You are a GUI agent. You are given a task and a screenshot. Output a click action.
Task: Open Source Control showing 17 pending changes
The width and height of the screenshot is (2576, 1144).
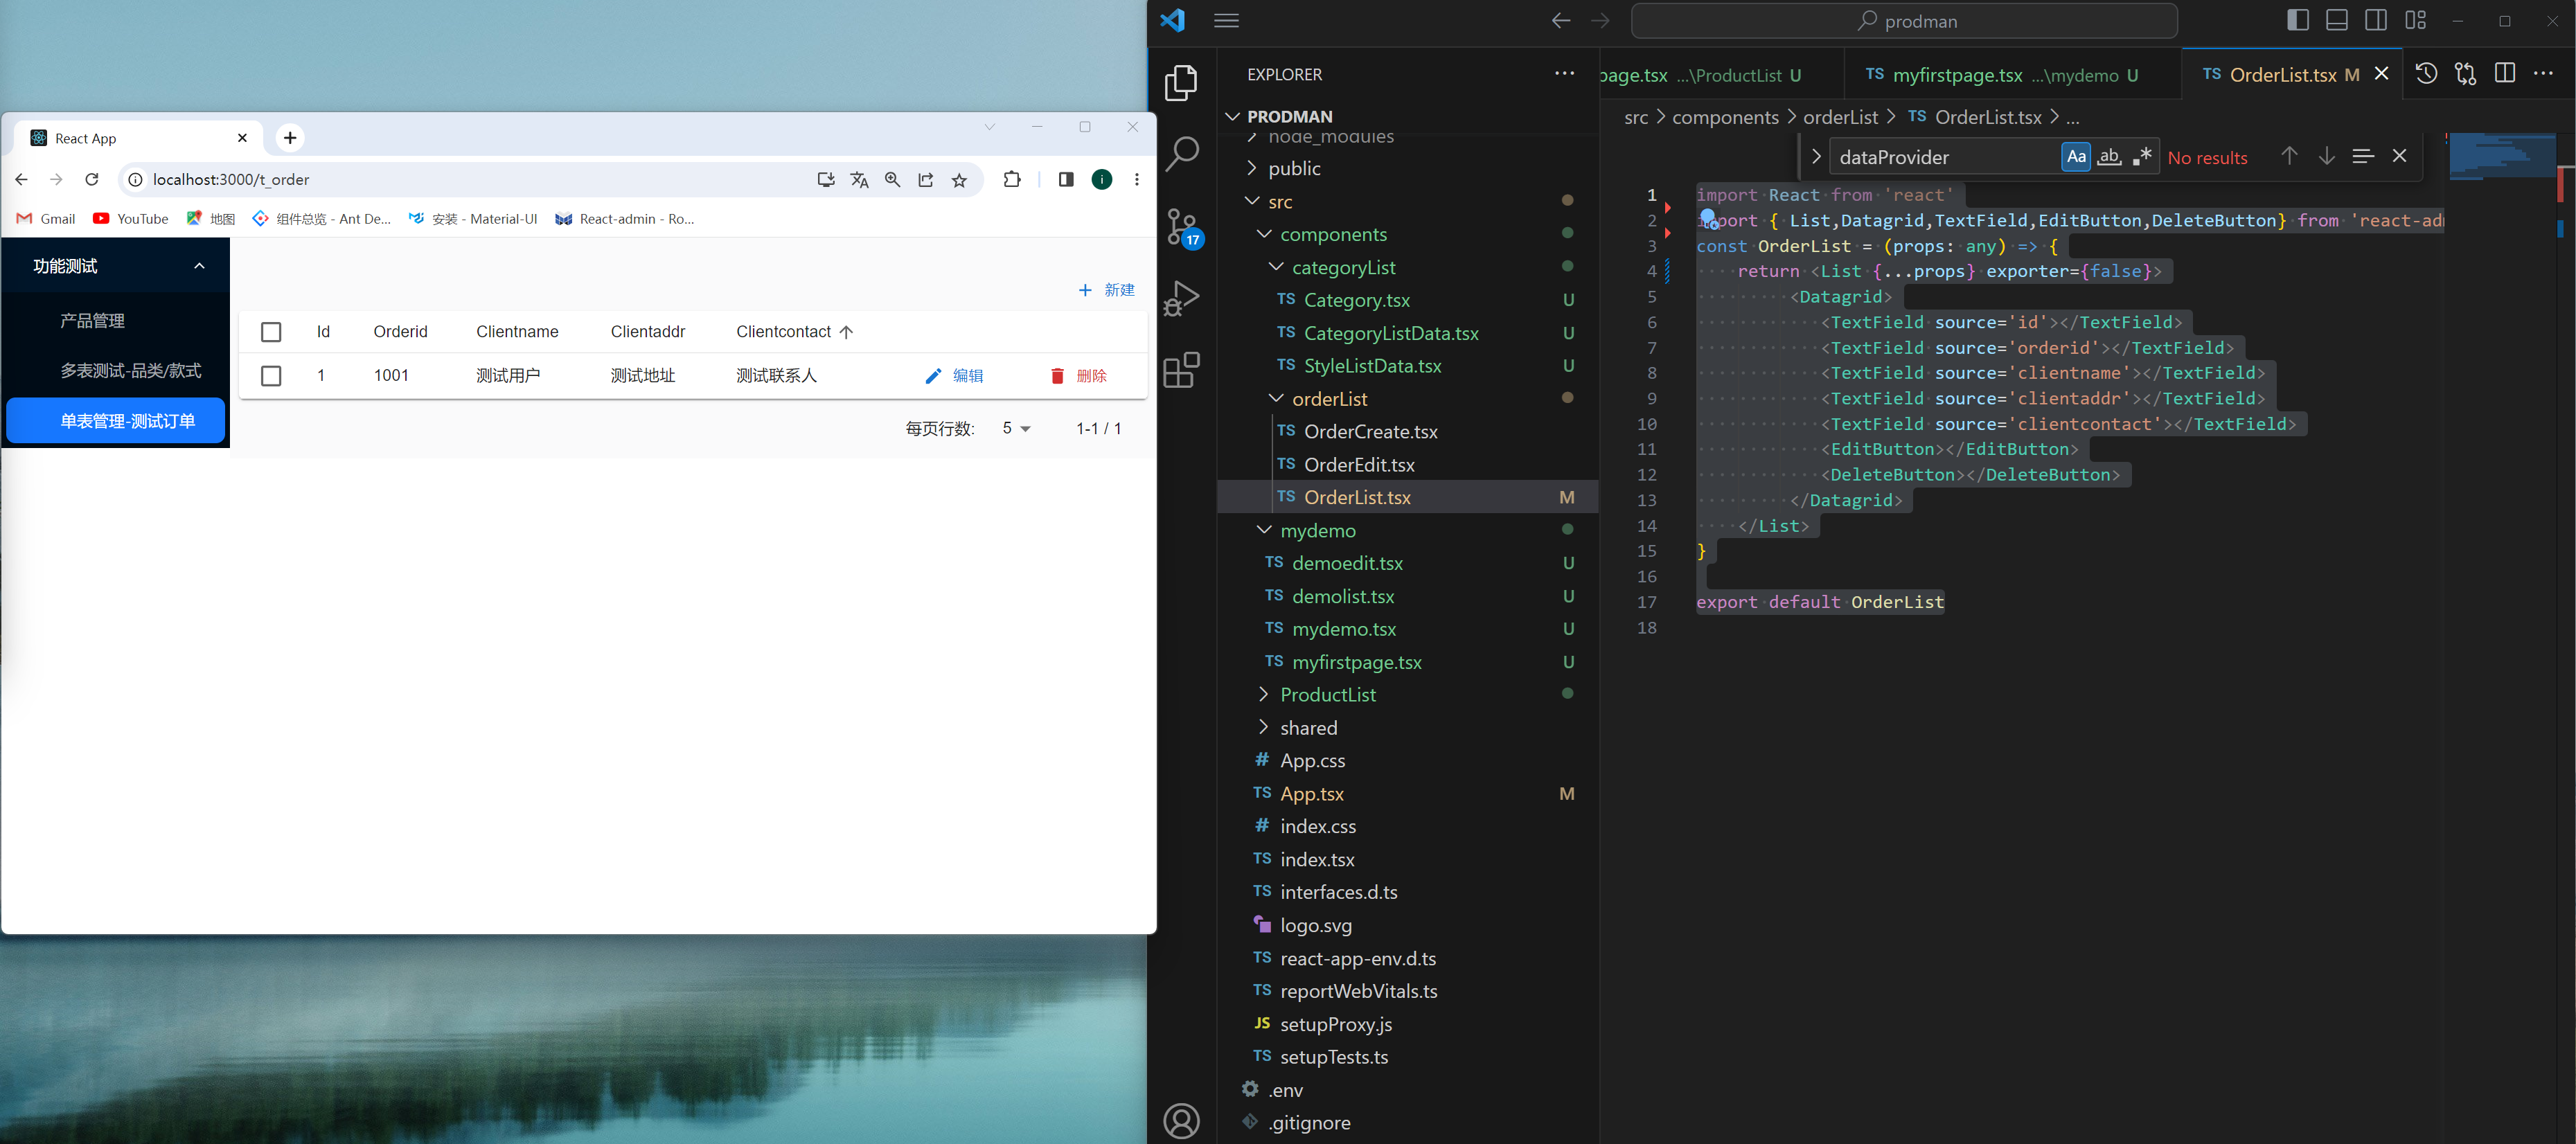1182,226
